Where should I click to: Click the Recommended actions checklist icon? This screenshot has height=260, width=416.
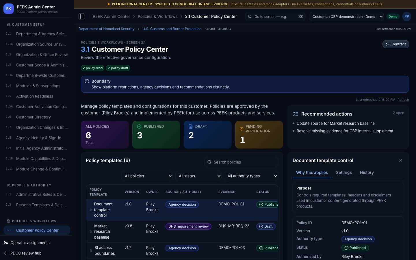click(x=295, y=114)
